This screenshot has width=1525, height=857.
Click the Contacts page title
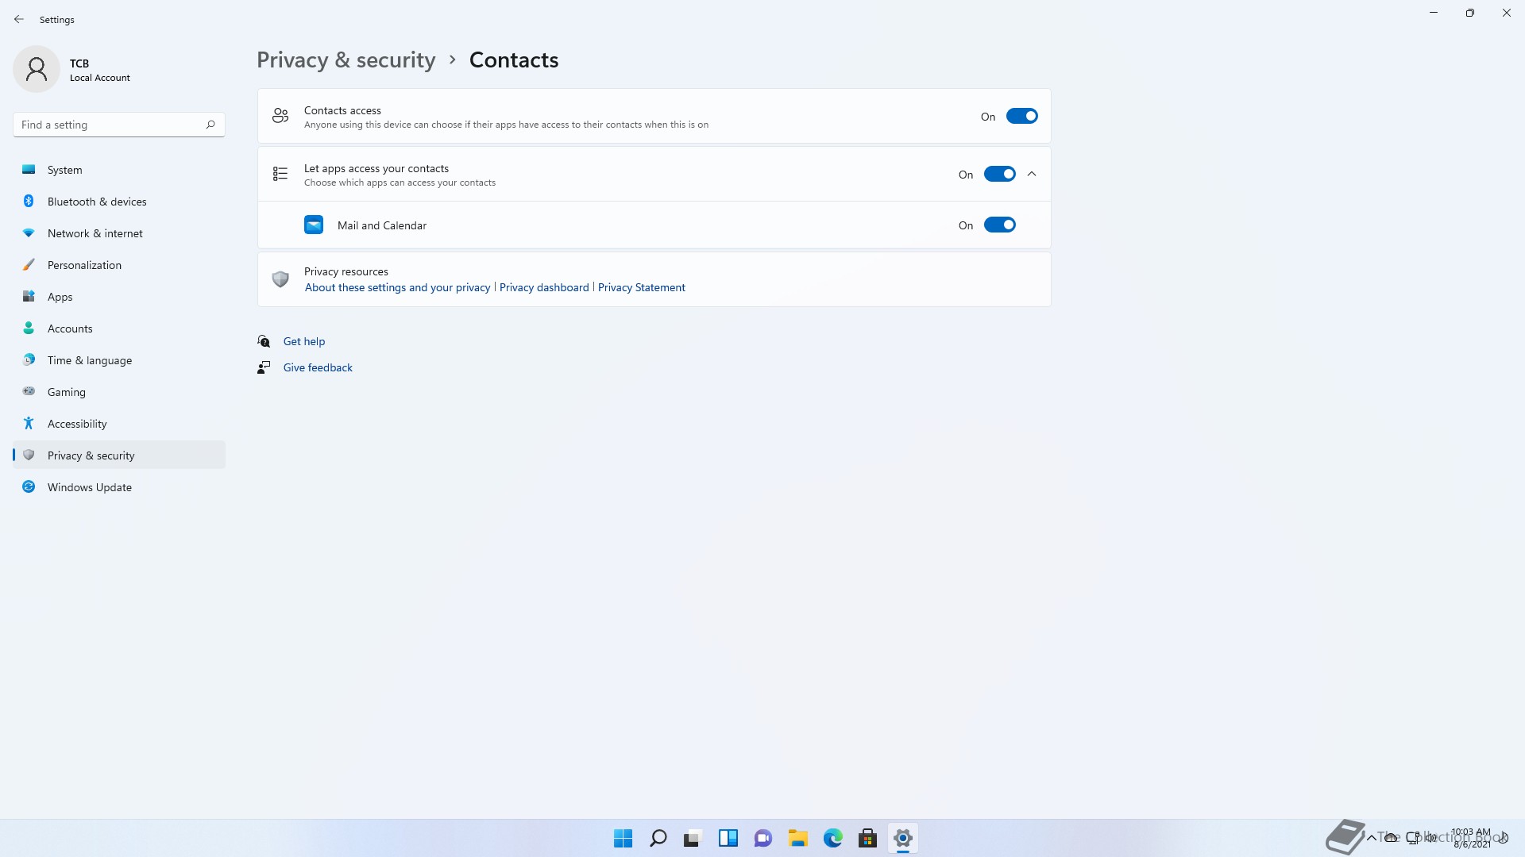point(514,60)
